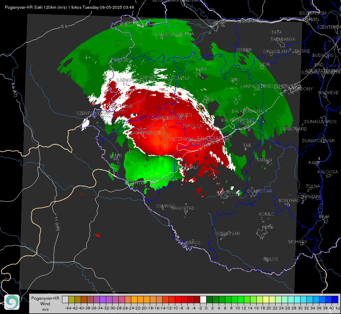Click the MOR town label
Image resolution: width=341 pixels, height=314 pixels.
coord(265,64)
